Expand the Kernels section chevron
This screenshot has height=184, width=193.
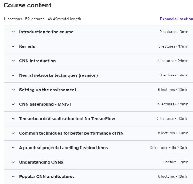pos(13,46)
